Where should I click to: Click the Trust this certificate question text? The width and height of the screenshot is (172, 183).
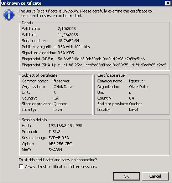point(58,160)
